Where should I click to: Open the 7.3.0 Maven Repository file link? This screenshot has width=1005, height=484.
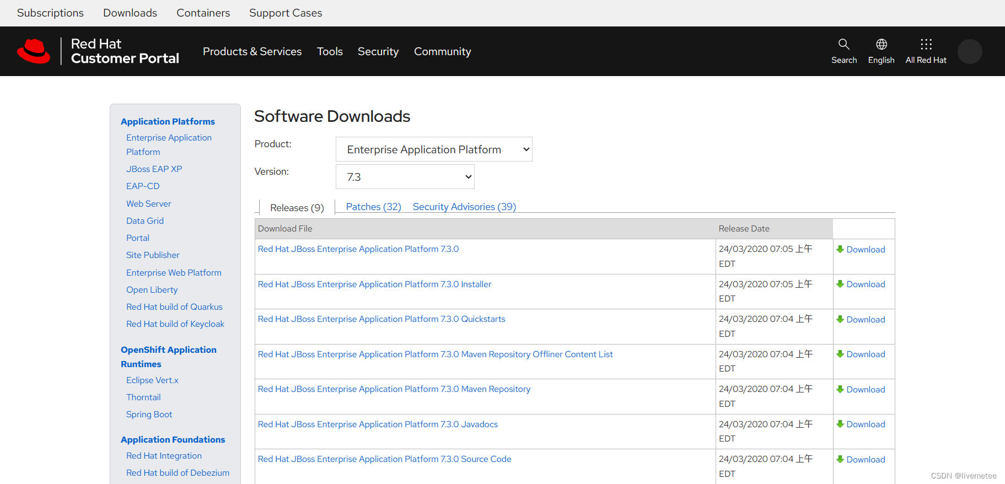(394, 389)
